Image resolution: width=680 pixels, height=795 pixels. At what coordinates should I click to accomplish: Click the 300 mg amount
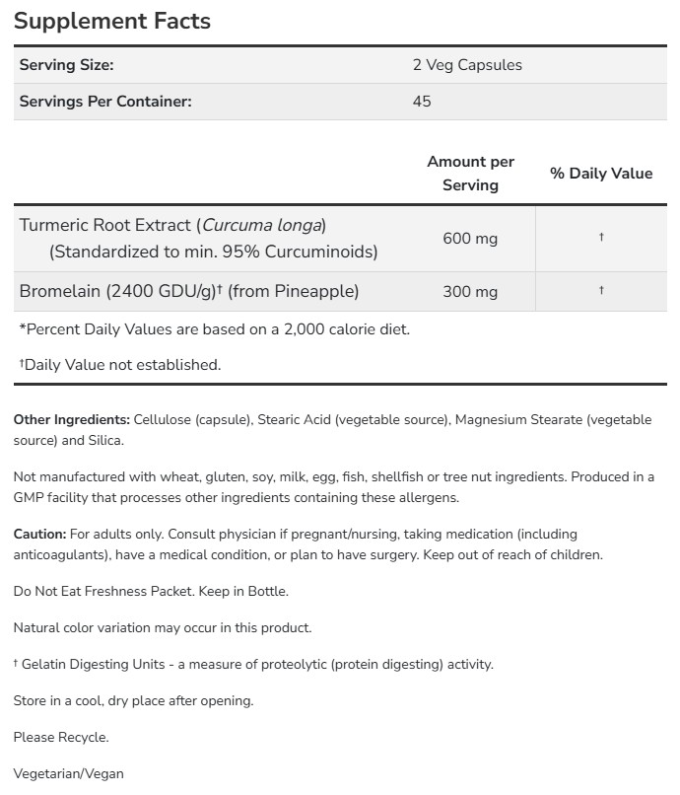tap(470, 291)
